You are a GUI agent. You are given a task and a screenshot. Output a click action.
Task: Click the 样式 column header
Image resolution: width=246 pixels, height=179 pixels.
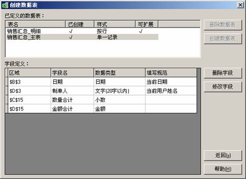click(115, 24)
